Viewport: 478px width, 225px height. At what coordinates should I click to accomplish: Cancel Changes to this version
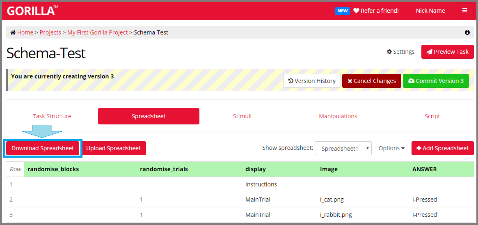point(371,81)
